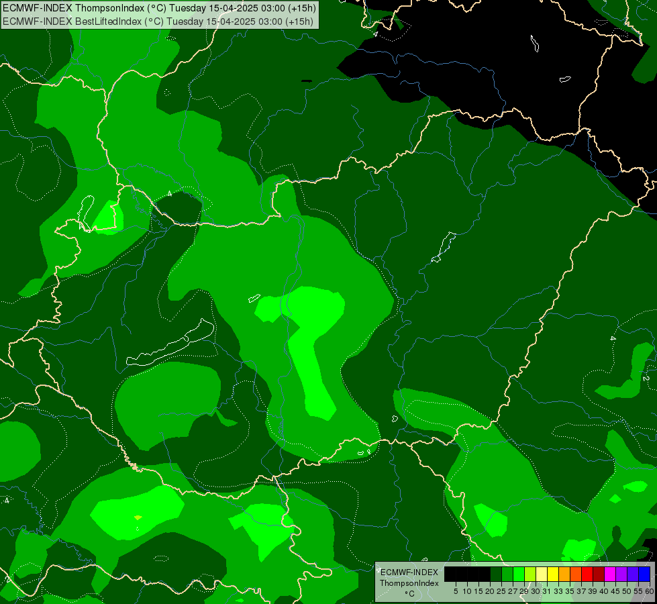Click legend tick value '27'
This screenshot has width=657, height=604.
(513, 591)
